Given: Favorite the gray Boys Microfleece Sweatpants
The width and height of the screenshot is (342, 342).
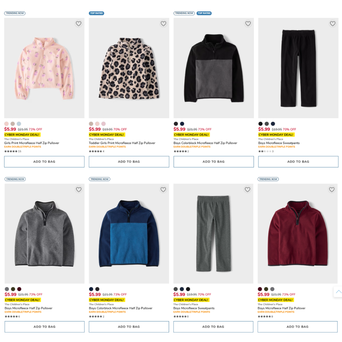Looking at the screenshot, I should 248,189.
